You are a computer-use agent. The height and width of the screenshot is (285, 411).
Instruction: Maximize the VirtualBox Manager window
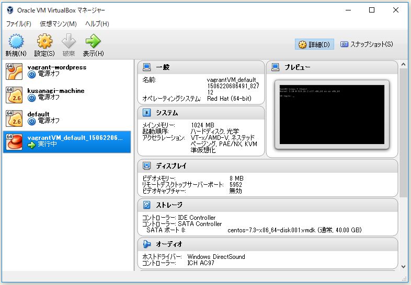point(372,10)
